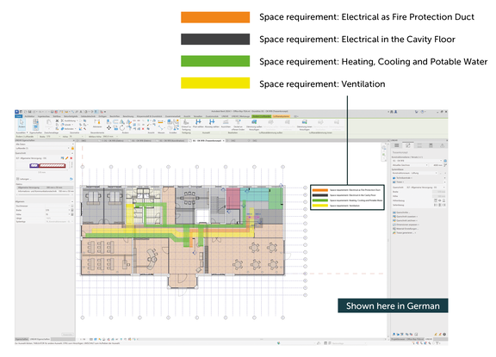Click the Breite value input field
Viewport: 496px width, 357px height.
[57, 210]
